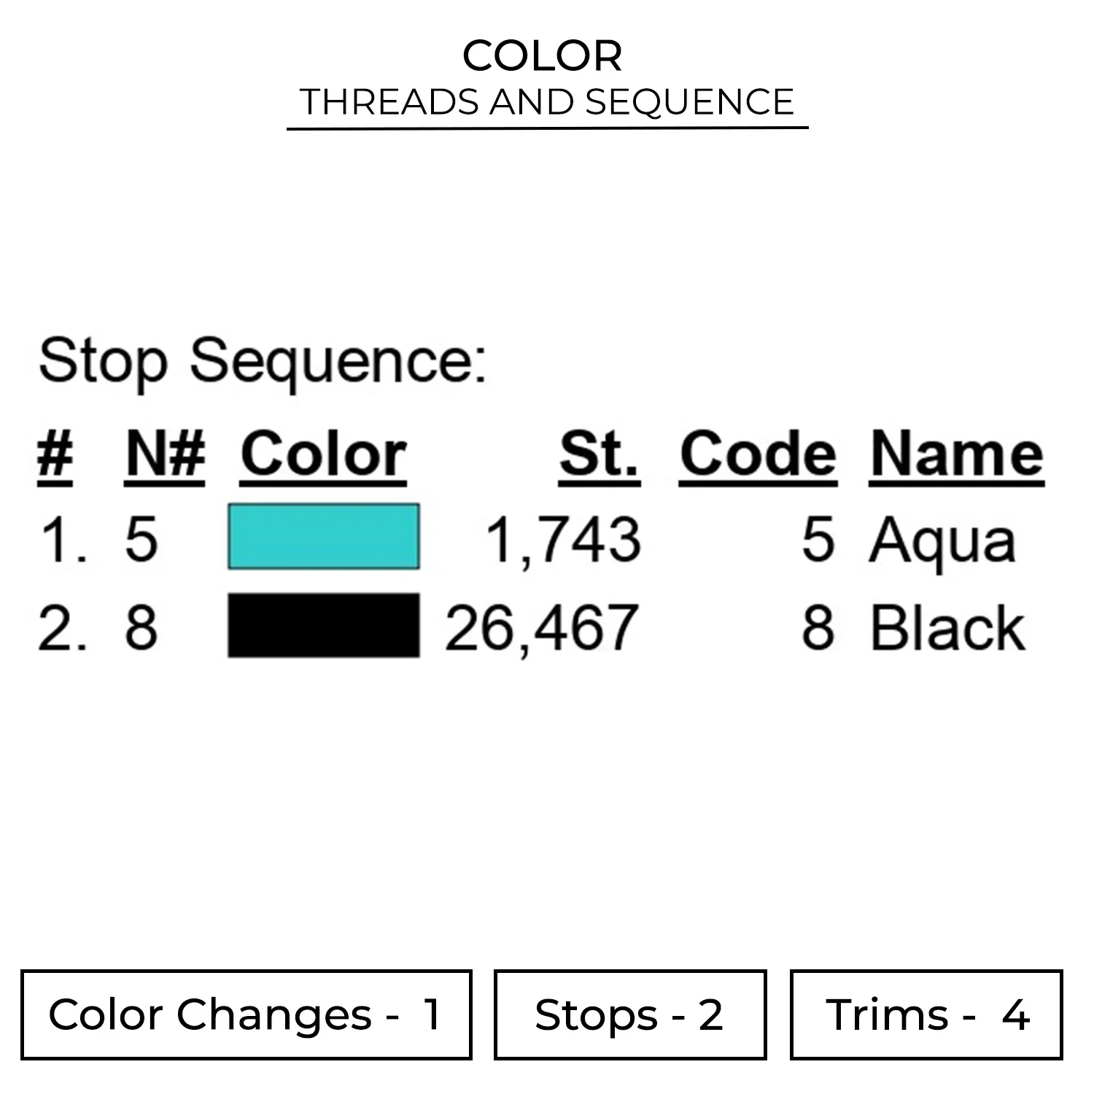1094x1094 pixels.
Task: Click the COLOR title text
Action: point(542,56)
